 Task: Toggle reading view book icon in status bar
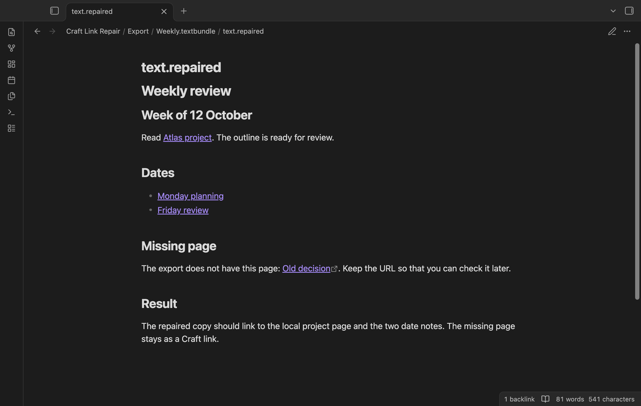545,399
